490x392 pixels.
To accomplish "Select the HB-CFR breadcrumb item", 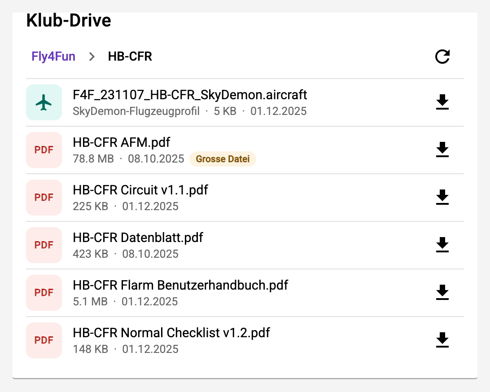I will 130,57.
